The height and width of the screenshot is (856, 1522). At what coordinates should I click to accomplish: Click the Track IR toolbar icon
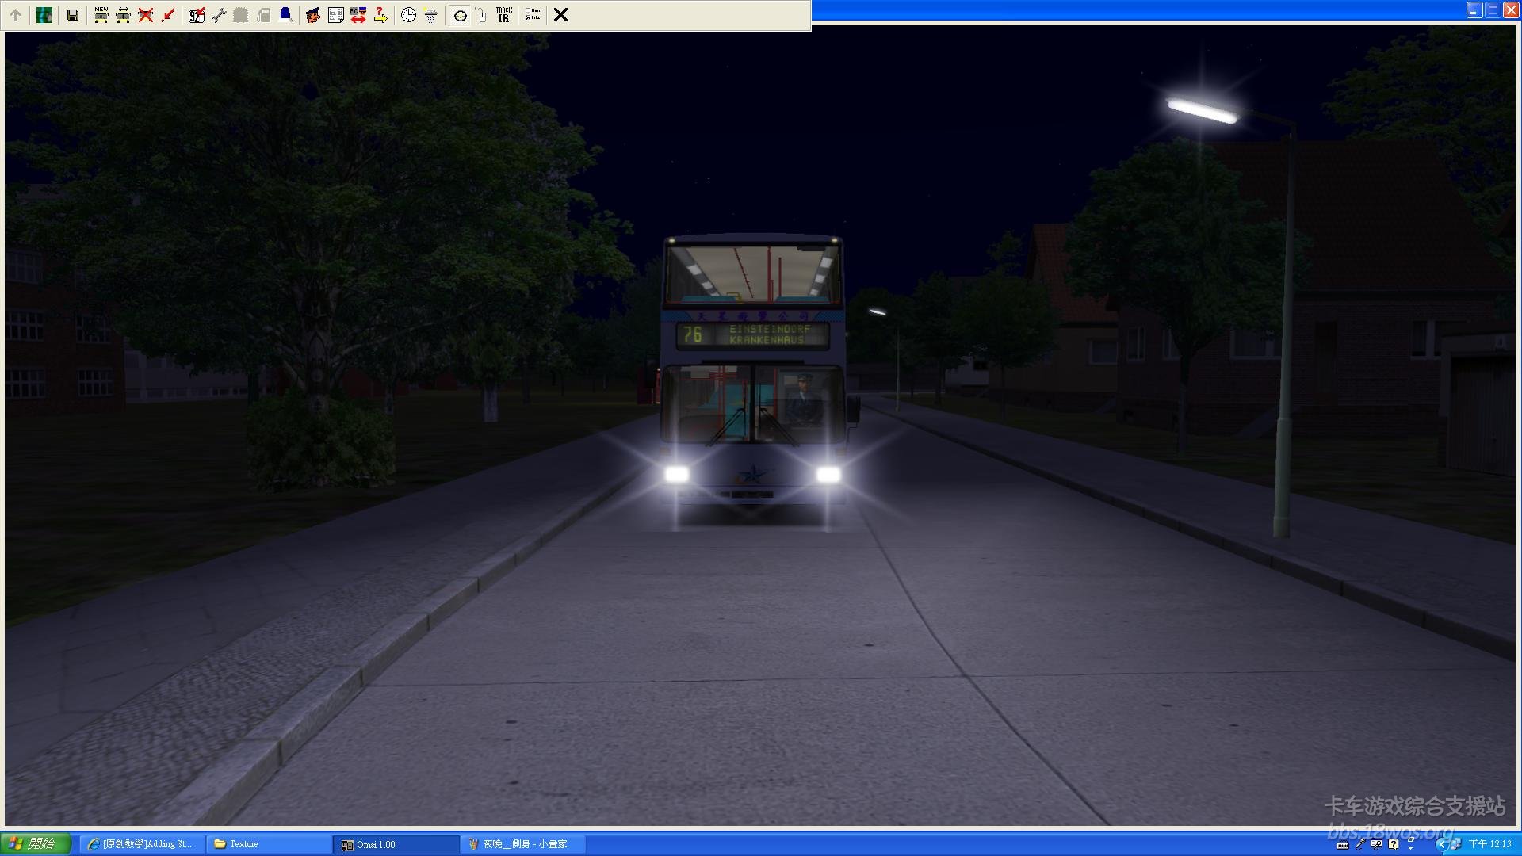point(504,15)
